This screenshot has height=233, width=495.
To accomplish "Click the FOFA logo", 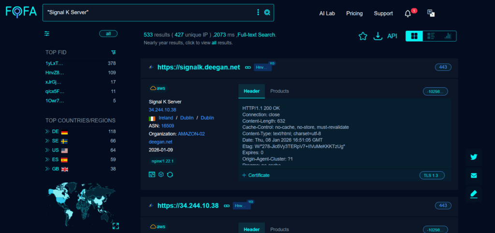I will point(21,12).
